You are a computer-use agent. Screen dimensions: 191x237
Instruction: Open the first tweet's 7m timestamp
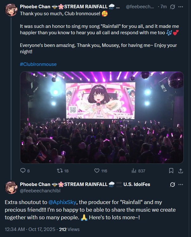163,7
